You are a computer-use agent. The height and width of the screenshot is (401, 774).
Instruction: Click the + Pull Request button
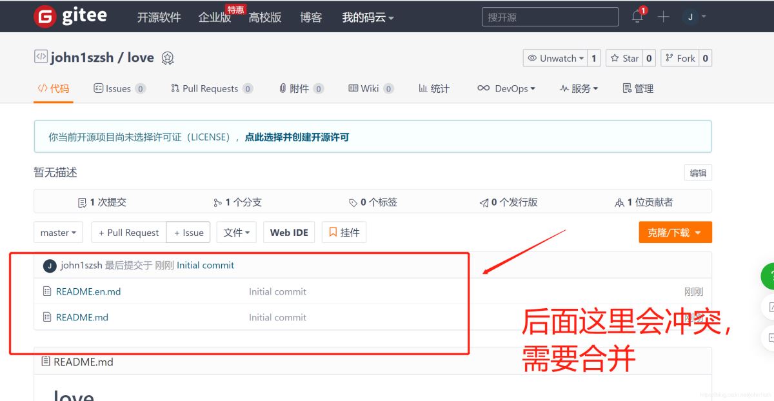(128, 233)
